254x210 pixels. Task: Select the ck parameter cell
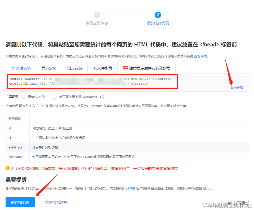click(x=17, y=138)
